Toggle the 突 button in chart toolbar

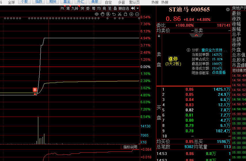[82, 8]
